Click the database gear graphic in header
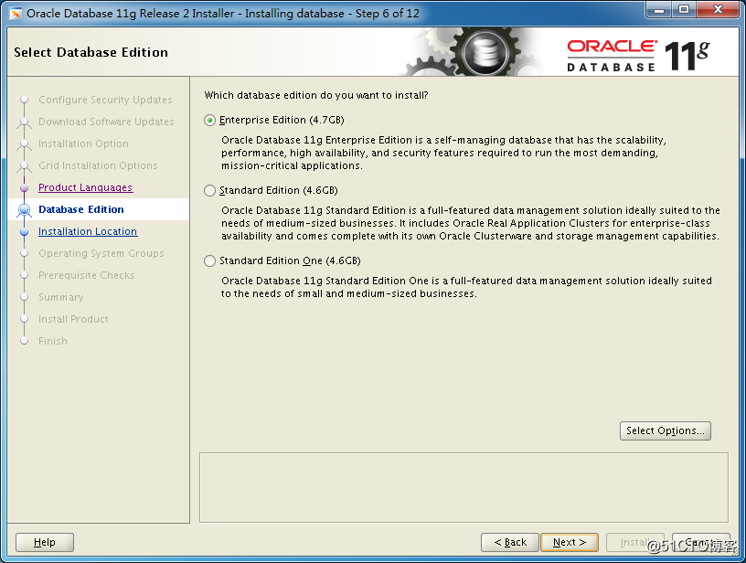The width and height of the screenshot is (746, 563). (485, 52)
